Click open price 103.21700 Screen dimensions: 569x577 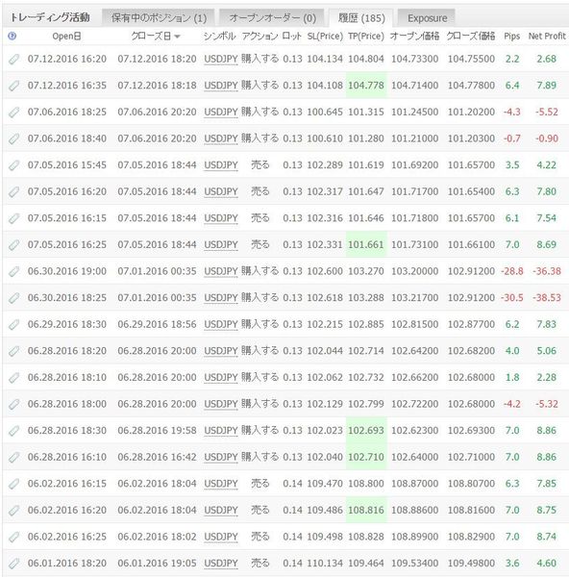(414, 298)
